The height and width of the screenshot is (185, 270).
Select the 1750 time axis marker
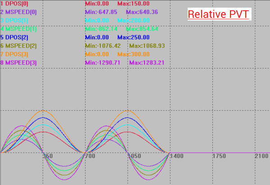pyautogui.click(x=219, y=156)
